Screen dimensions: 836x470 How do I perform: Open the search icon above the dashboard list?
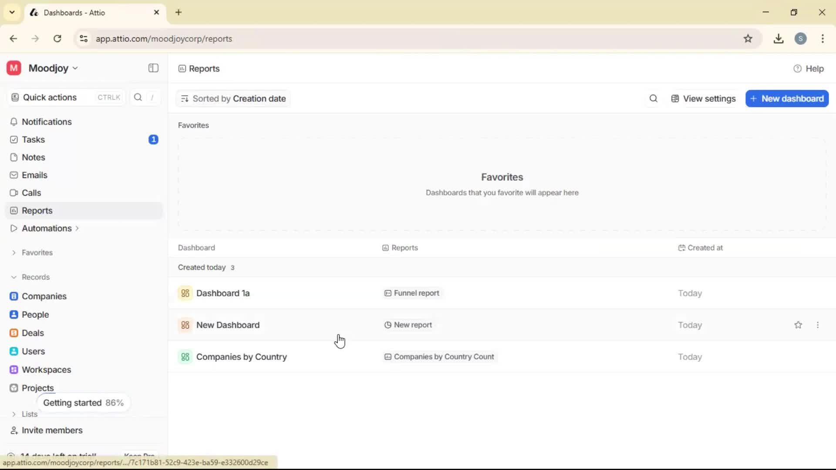pos(653,98)
